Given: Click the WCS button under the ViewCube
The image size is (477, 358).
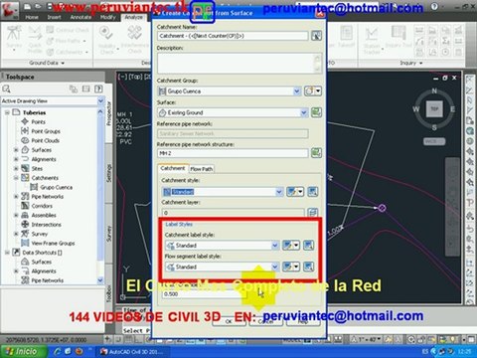Looking at the screenshot, I should pos(434,141).
